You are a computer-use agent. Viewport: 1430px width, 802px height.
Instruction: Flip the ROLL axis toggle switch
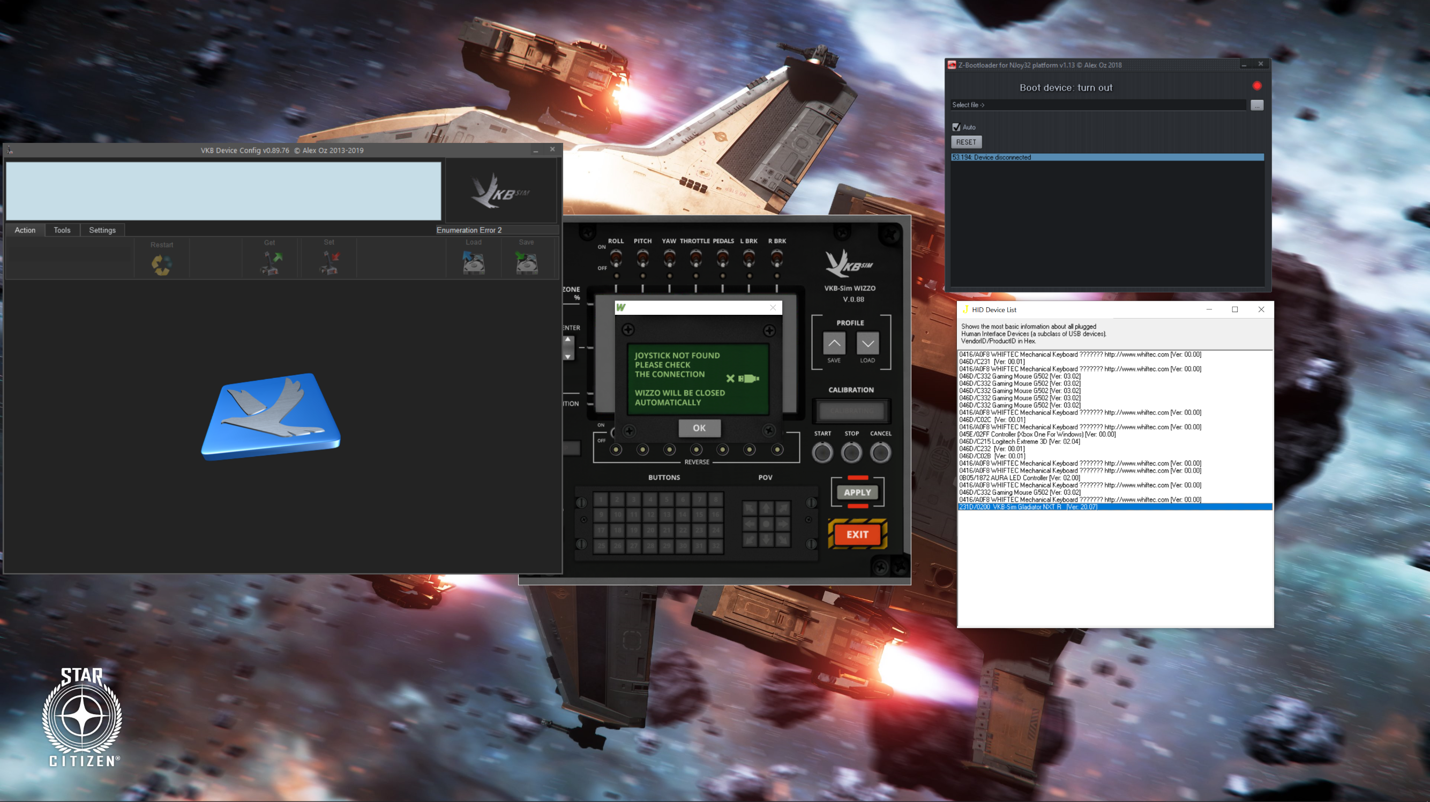point(616,258)
